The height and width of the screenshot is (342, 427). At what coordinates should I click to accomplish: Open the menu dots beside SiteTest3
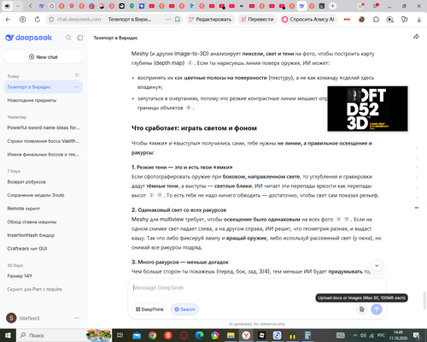(77, 318)
